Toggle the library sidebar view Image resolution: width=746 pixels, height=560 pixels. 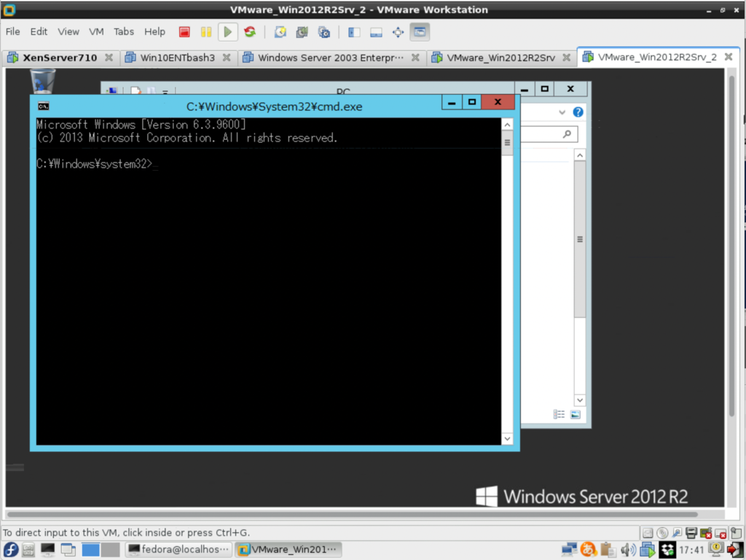coord(354,32)
